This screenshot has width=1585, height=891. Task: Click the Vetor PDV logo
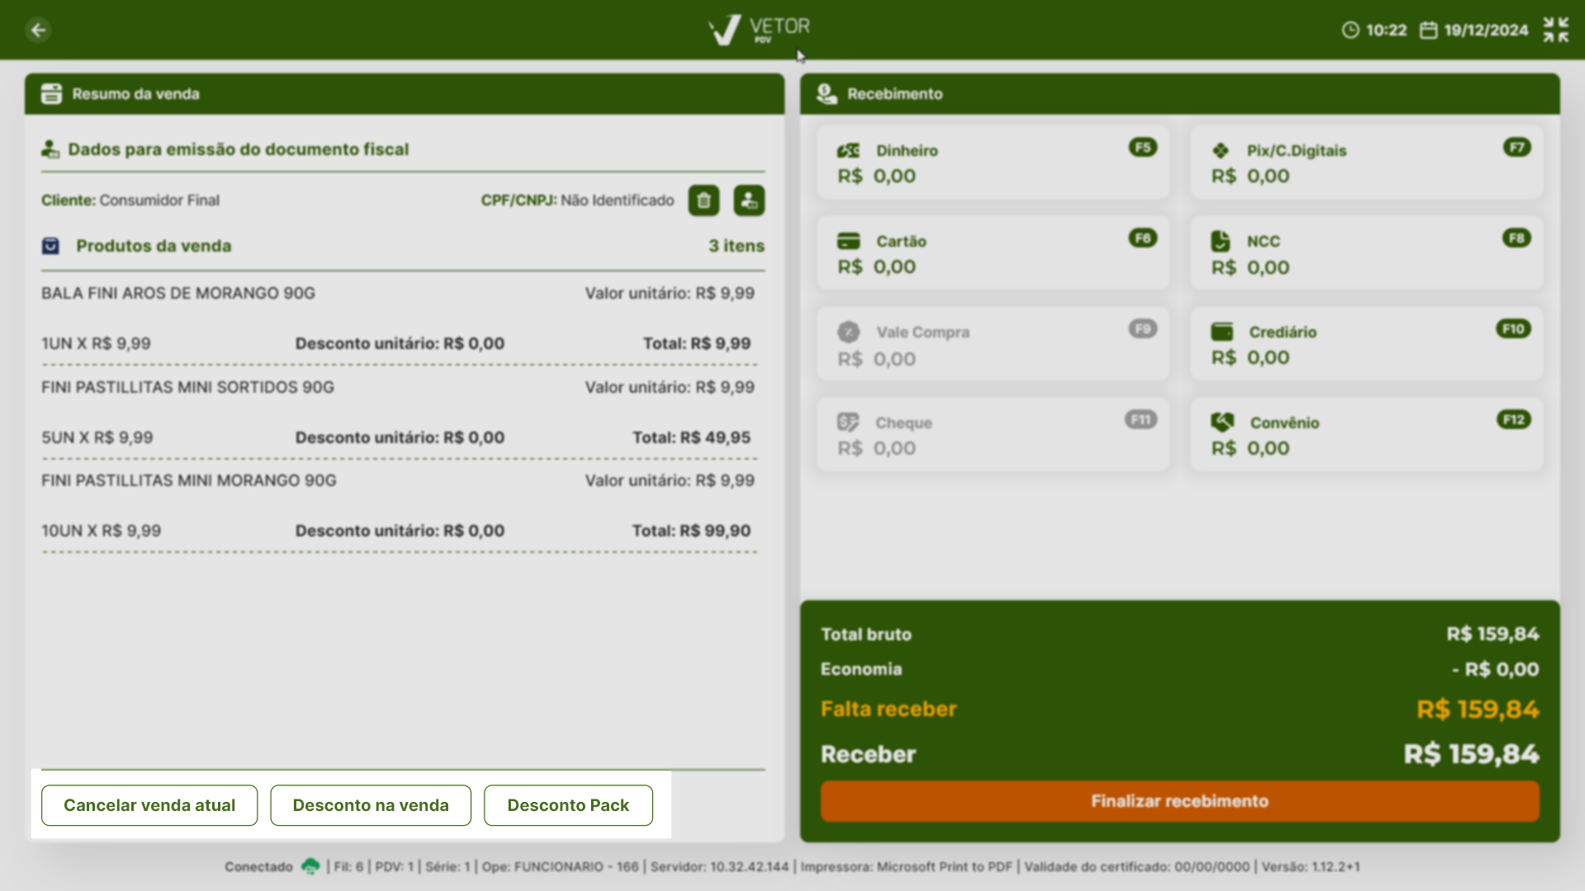pyautogui.click(x=759, y=30)
